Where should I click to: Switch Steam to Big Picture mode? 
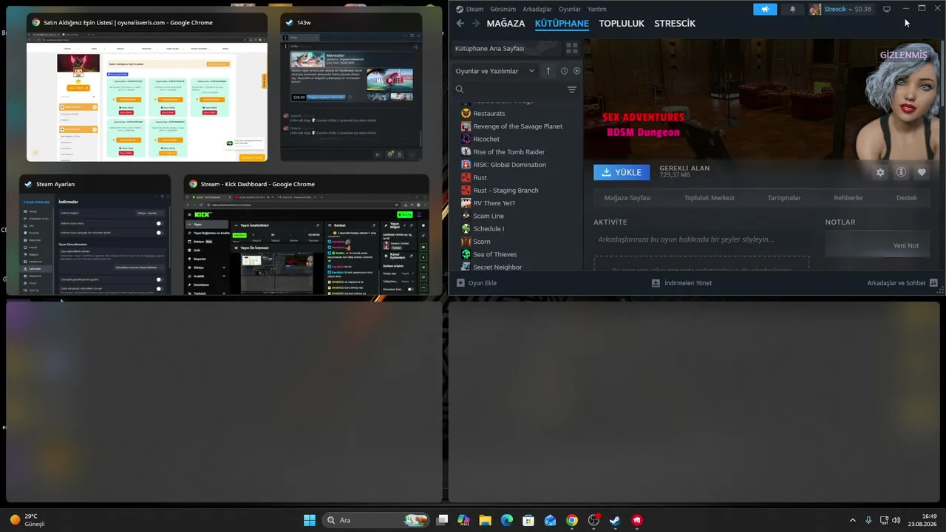coord(887,9)
